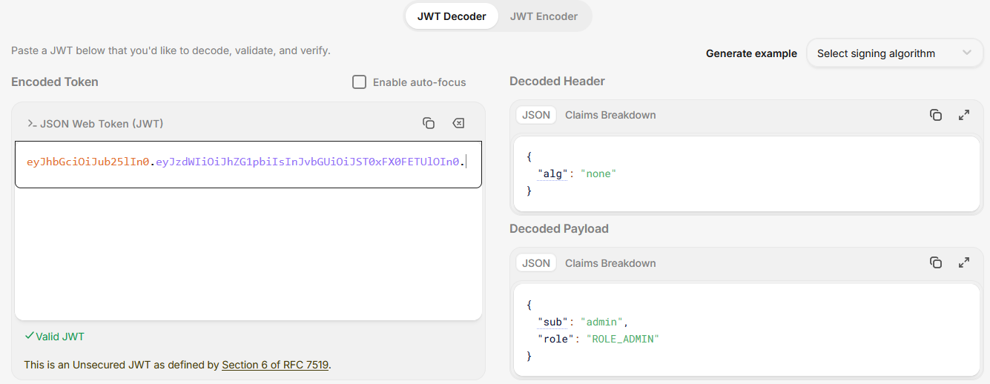Screen dimensions: 990x384
Task: Switch to the JWT Encoder tab
Action: point(544,16)
